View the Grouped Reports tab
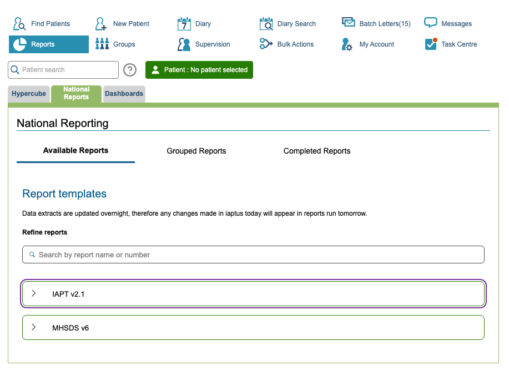Image resolution: width=509 pixels, height=371 pixels. (x=196, y=151)
